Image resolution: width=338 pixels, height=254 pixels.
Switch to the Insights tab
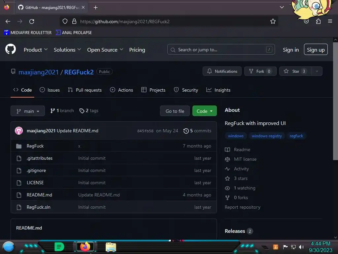(219, 90)
